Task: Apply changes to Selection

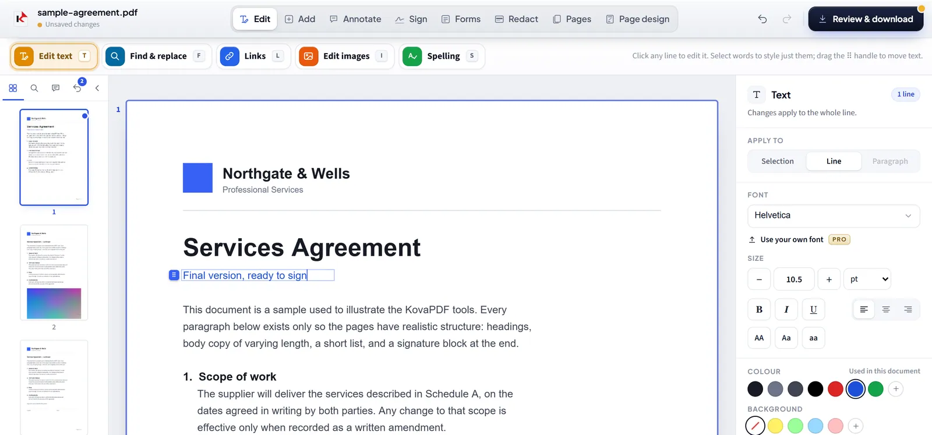Action: click(x=777, y=161)
